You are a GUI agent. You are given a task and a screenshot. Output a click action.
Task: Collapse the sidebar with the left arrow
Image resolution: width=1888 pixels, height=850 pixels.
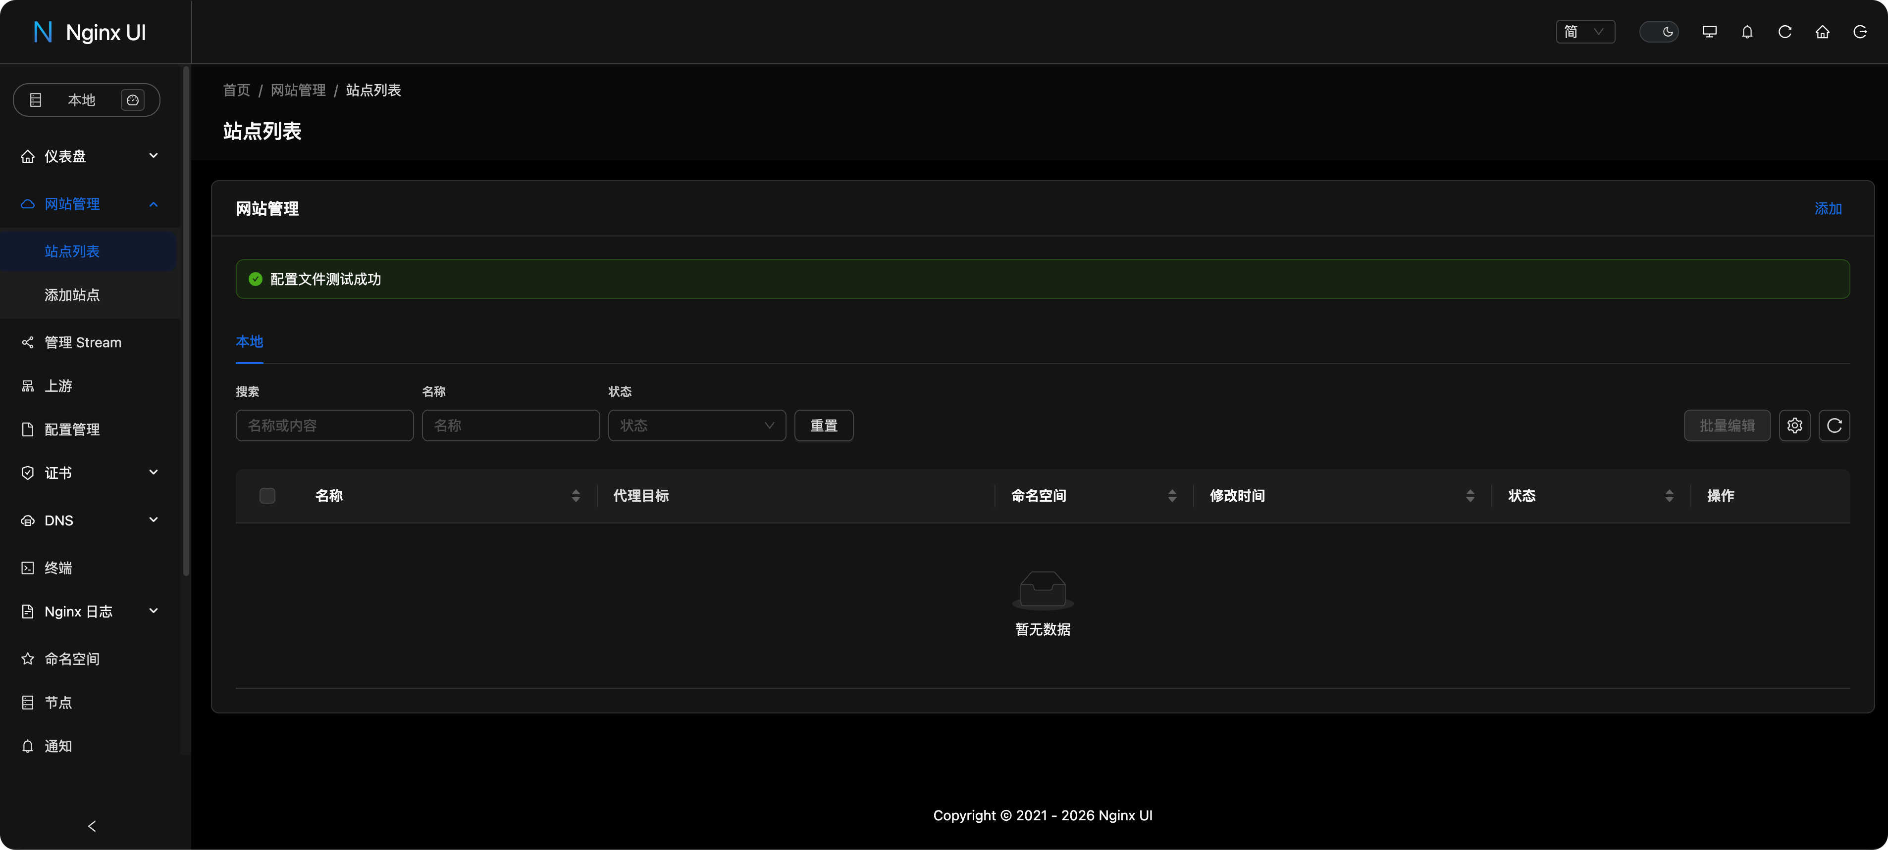[x=92, y=826]
